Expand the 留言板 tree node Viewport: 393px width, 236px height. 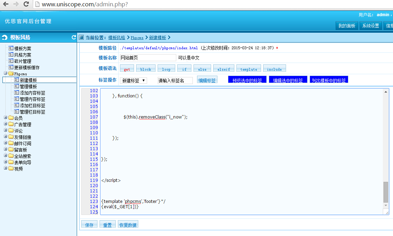tap(6, 149)
